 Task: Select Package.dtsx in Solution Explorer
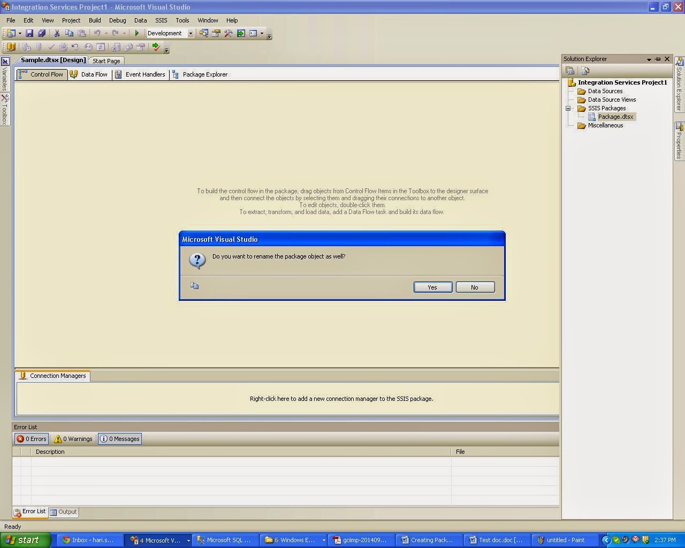(615, 117)
